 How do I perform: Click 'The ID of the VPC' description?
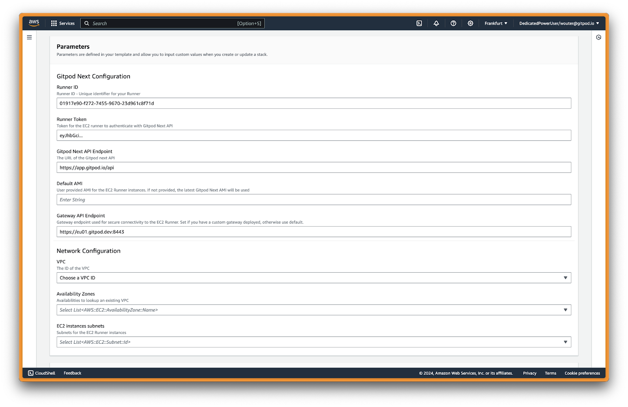coord(73,268)
